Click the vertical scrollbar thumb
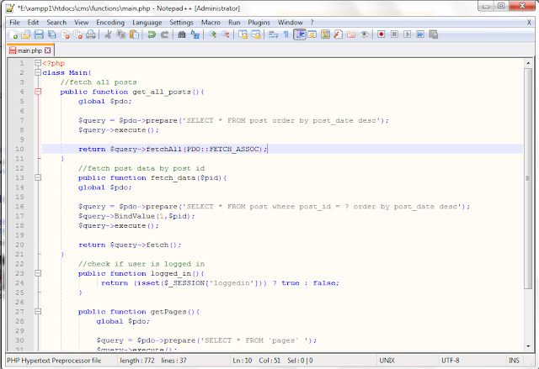This screenshot has height=369, width=539. click(528, 178)
